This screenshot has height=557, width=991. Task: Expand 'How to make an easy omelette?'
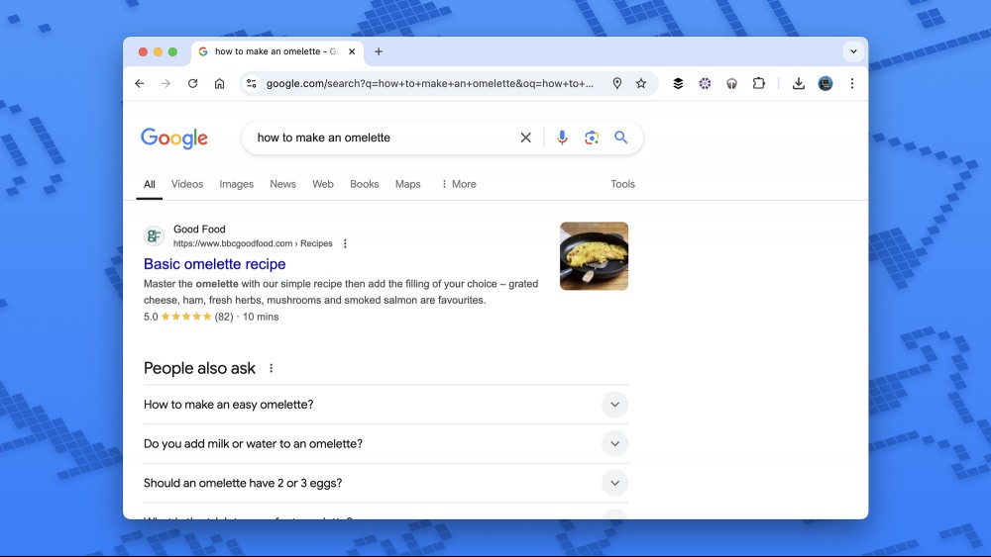pos(614,405)
